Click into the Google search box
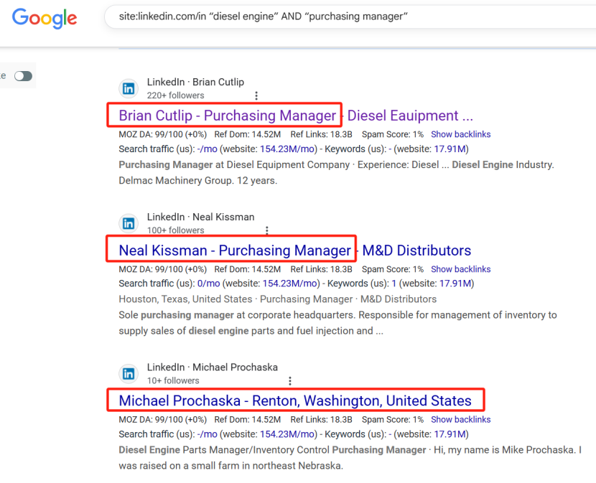Viewport: 596px width, 483px height. pos(345,17)
